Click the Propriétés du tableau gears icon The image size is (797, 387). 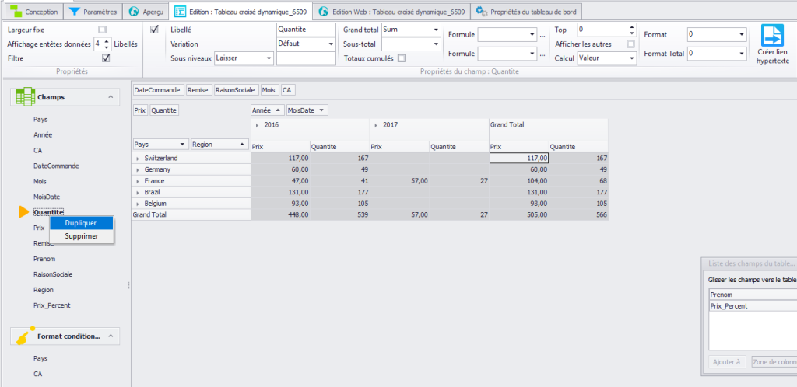point(481,11)
